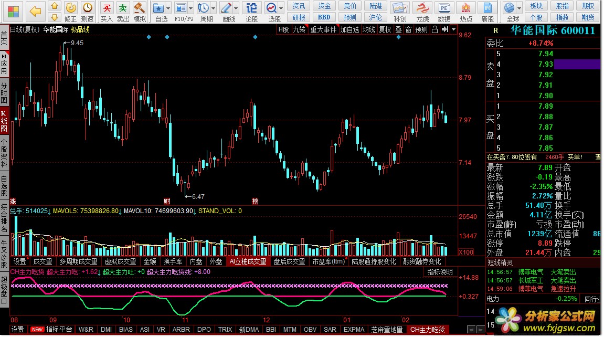Select the 芝麻量地量 indicator tab
This screenshot has width=604, height=337.
coord(387,330)
